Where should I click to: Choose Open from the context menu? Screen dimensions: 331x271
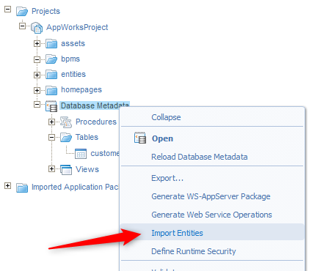pyautogui.click(x=162, y=138)
